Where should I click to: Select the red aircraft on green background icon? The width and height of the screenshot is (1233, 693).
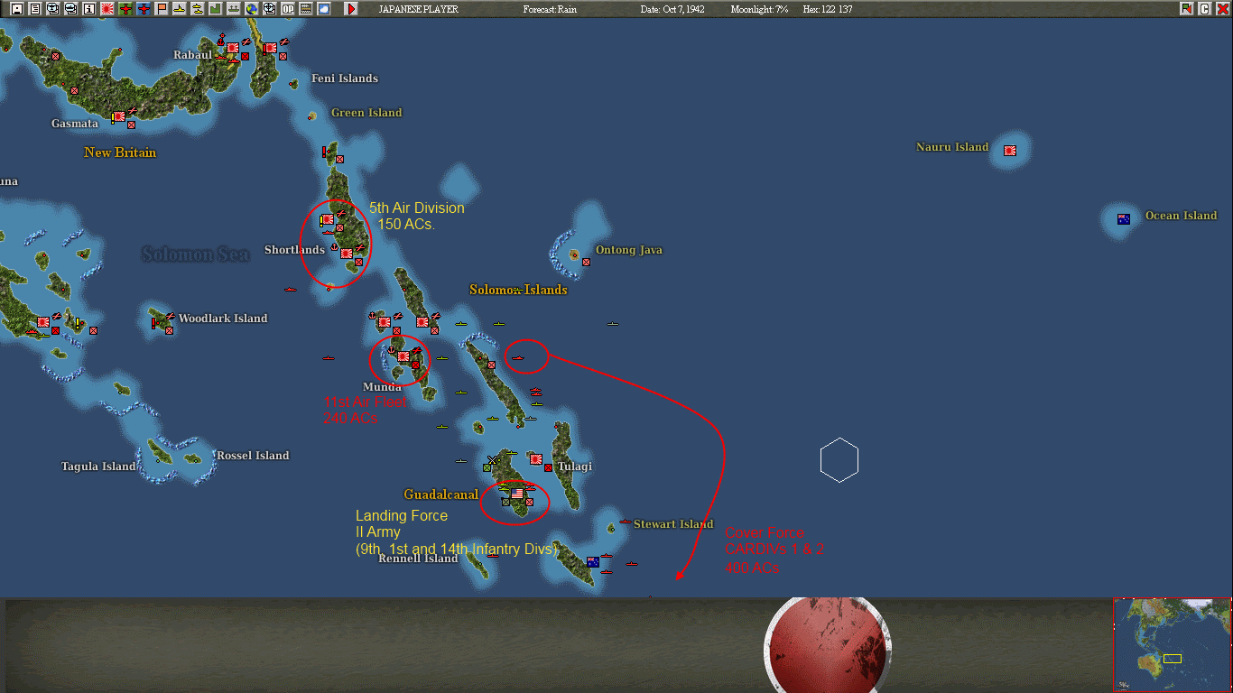click(125, 9)
